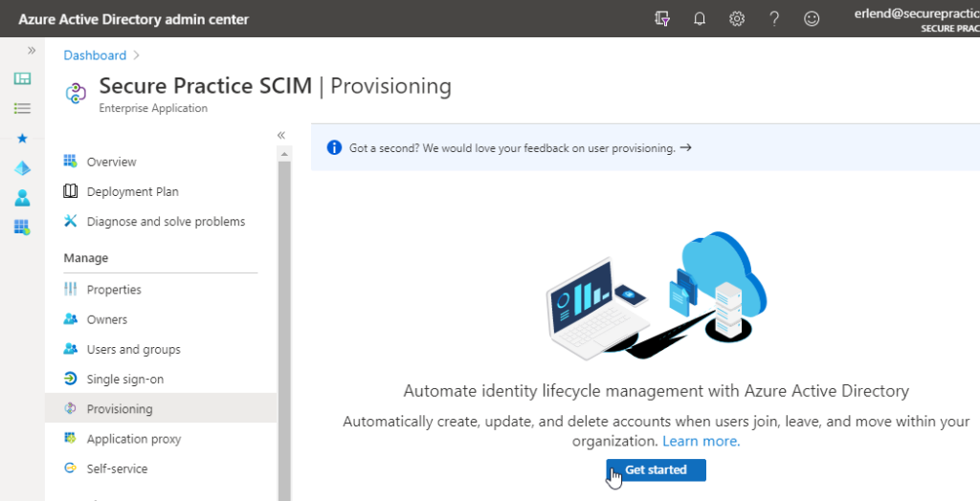Click the Dashboard breadcrumb link
This screenshot has height=501, width=980.
(95, 55)
